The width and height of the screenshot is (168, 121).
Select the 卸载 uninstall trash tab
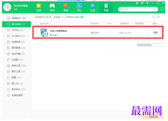pos(106,8)
